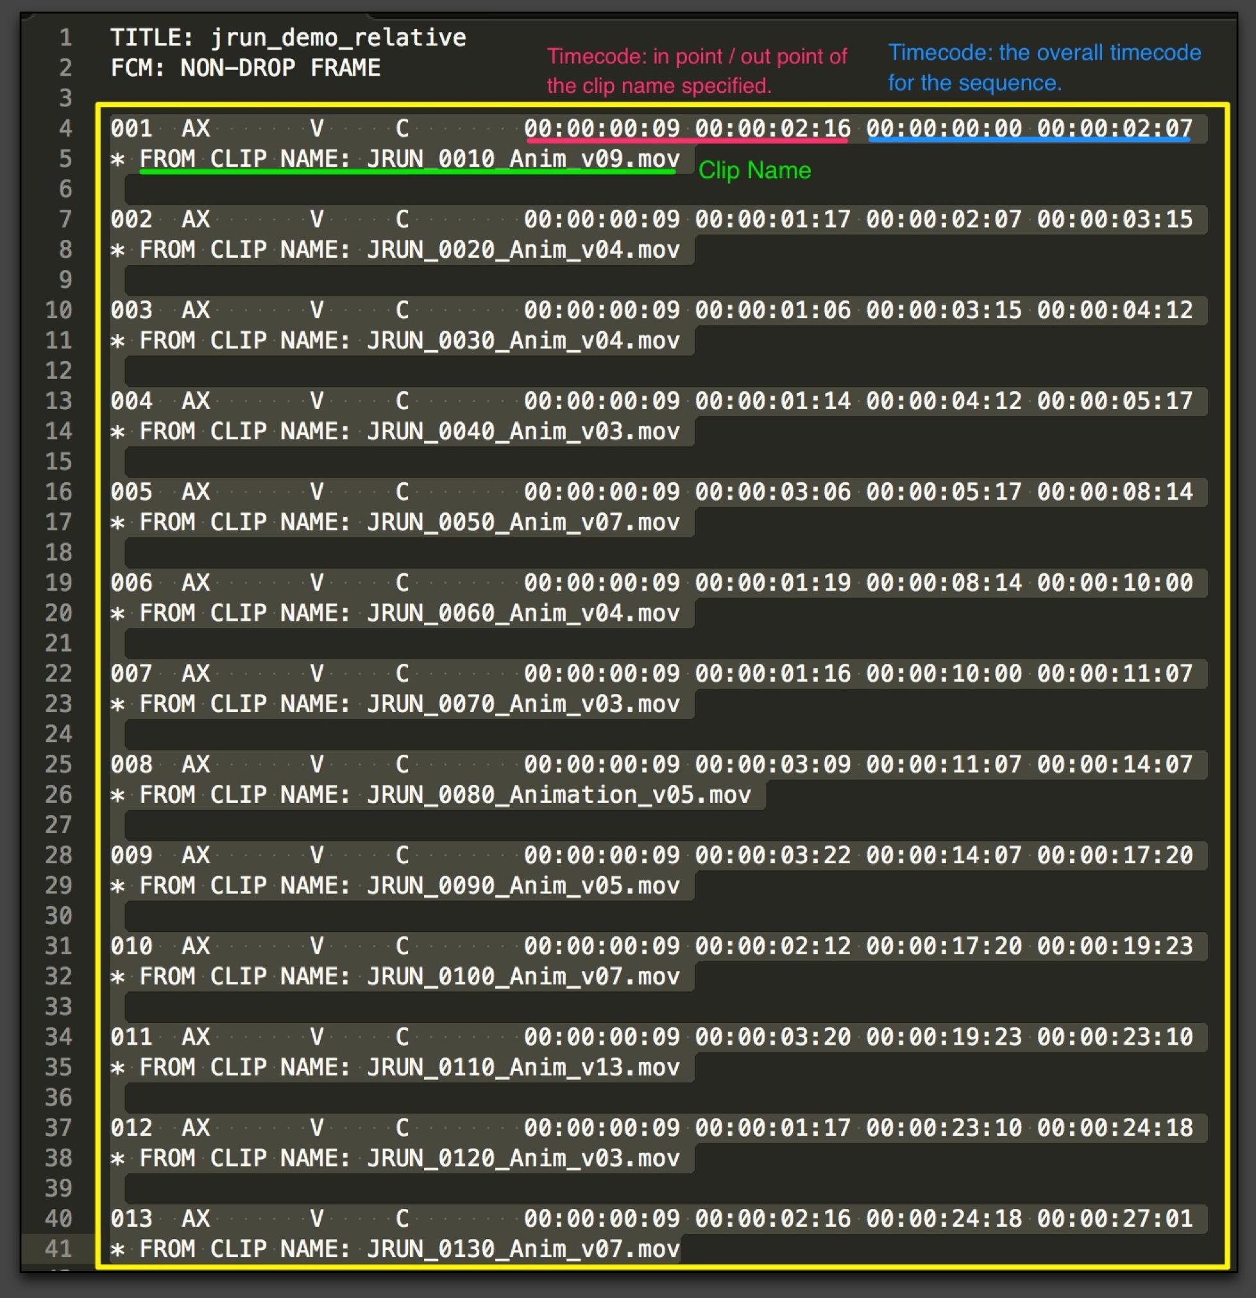Click record out timecode 00:00:19:23 of event 010
Image resolution: width=1256 pixels, height=1298 pixels.
coord(1114,947)
